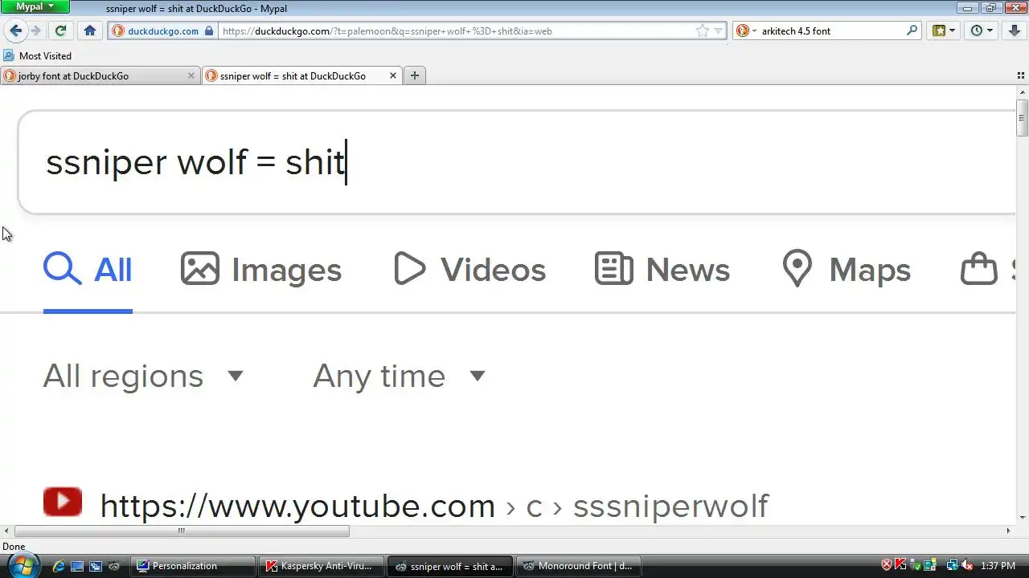Click the DuckDuckGo search query field
The height and width of the screenshot is (578, 1029).
(514, 162)
